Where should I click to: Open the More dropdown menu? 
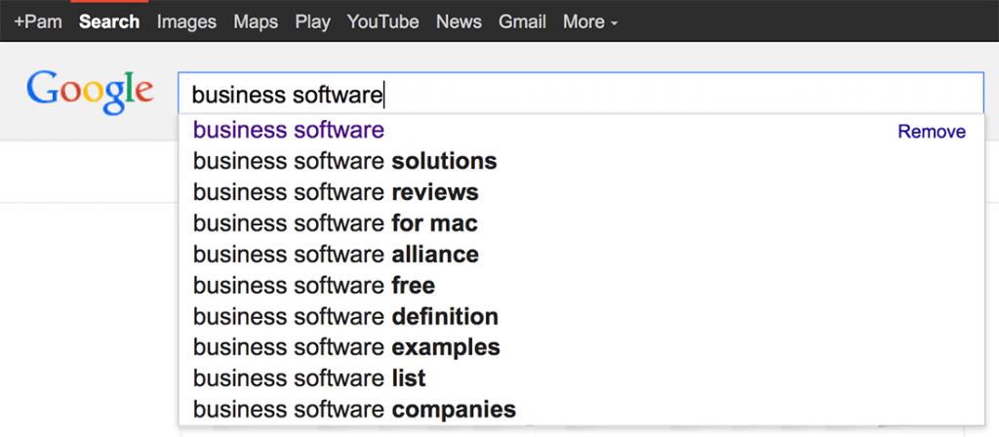590,21
